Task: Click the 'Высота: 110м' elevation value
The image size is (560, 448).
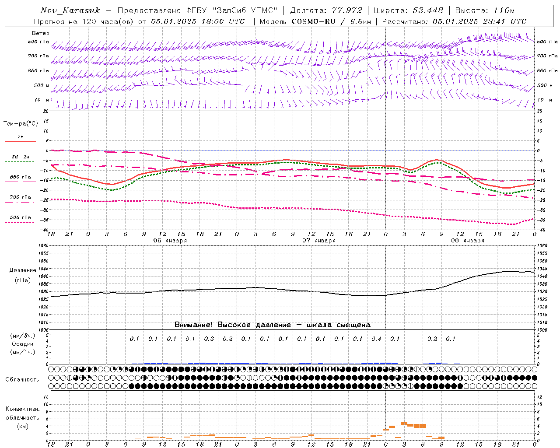Action: click(485, 10)
